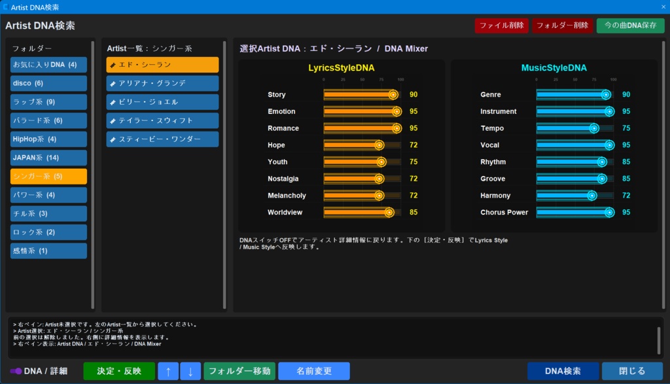Screen dimensions: 670x384
Task: Click the Youth slider handle
Action: [381, 162]
